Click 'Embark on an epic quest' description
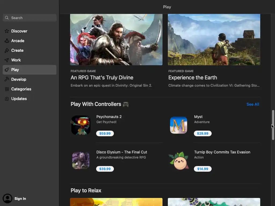 pyautogui.click(x=111, y=86)
